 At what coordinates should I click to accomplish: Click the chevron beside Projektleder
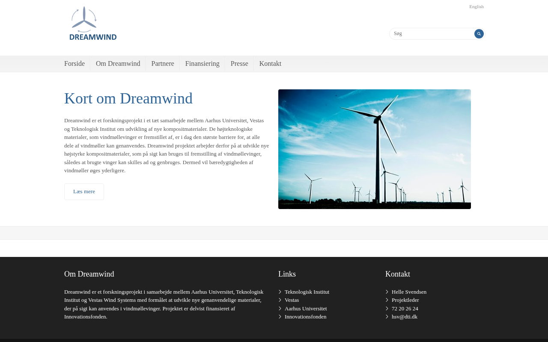click(387, 300)
